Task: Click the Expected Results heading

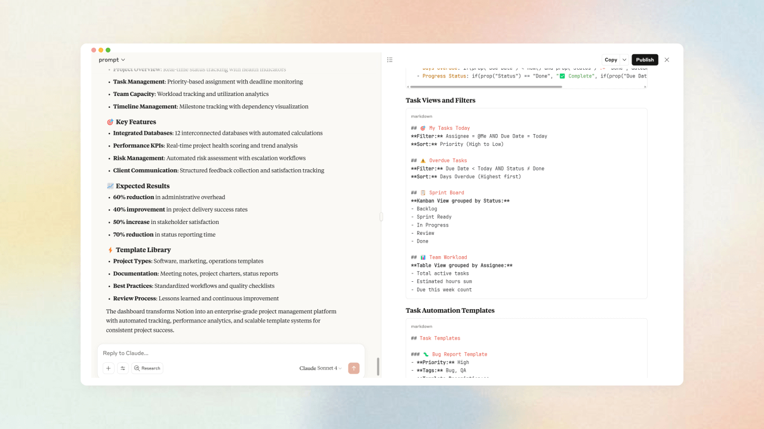Action: point(138,186)
